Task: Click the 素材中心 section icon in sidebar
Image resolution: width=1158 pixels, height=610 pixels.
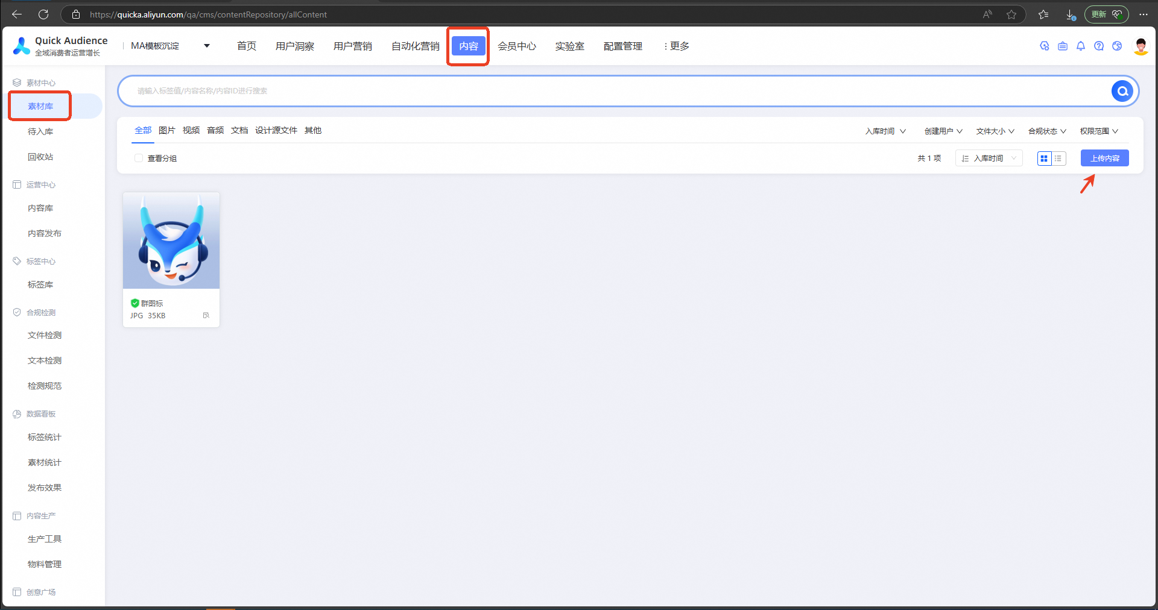Action: click(17, 83)
